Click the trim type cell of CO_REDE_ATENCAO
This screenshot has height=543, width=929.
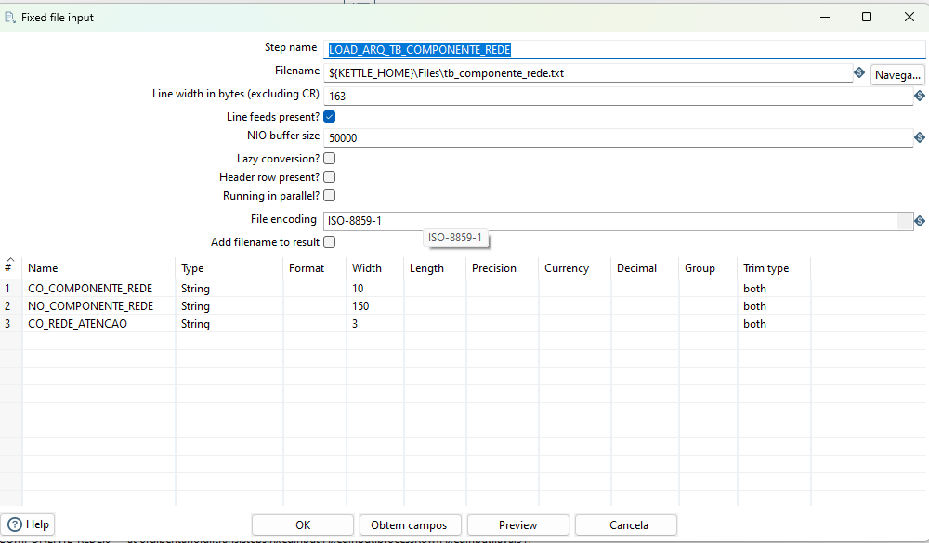pyautogui.click(x=774, y=324)
